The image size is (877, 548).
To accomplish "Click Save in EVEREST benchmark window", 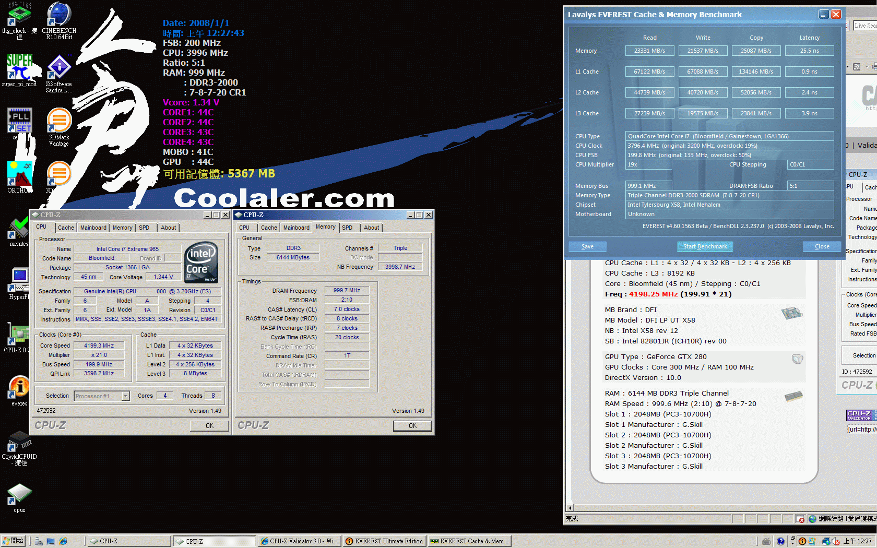I will click(587, 246).
